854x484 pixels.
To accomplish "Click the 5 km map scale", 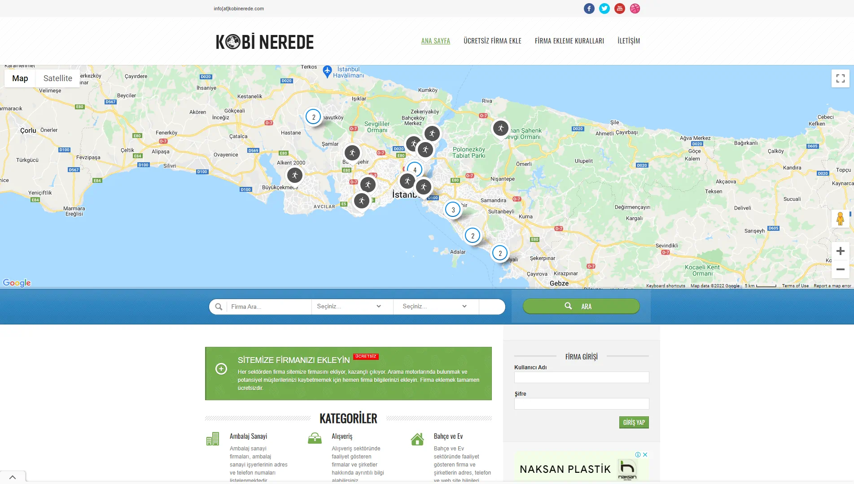I will 760,286.
